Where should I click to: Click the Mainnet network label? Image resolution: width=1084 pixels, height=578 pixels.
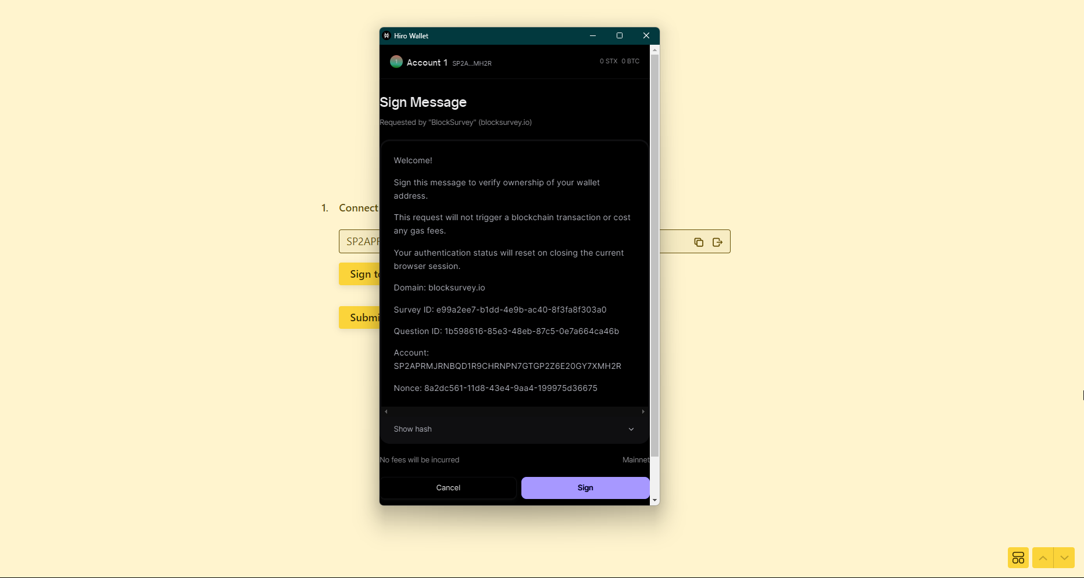pos(636,460)
